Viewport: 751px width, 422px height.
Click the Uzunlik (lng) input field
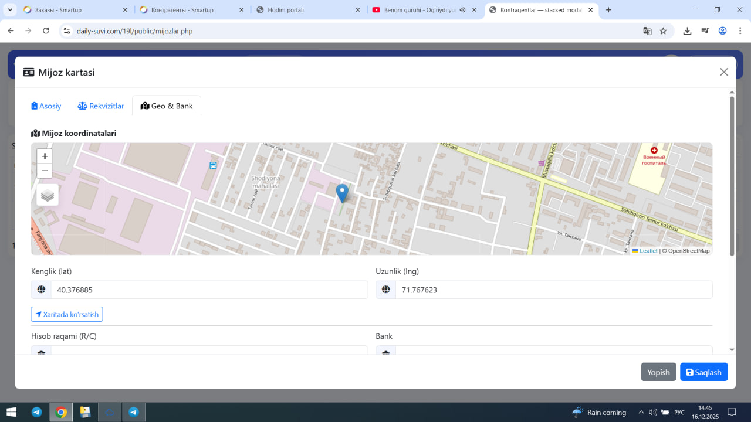553,290
